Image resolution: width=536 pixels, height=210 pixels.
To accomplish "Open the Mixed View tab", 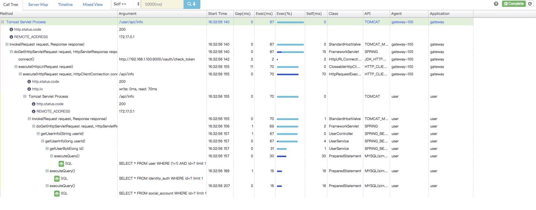I will click(93, 4).
